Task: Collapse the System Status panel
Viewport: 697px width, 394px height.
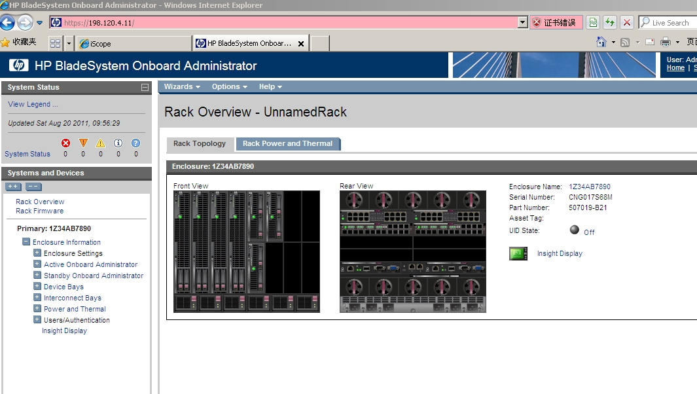Action: point(145,88)
